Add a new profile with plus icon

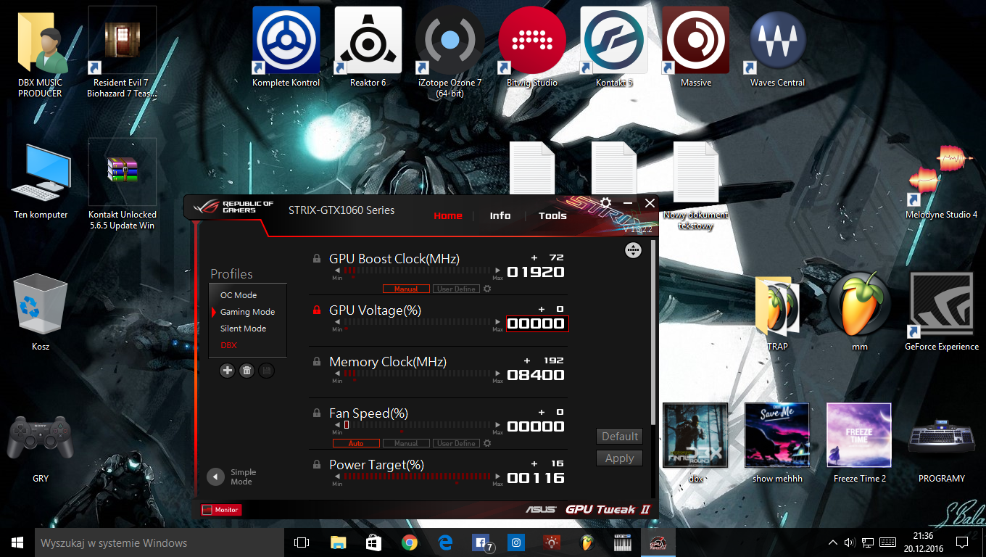[228, 371]
